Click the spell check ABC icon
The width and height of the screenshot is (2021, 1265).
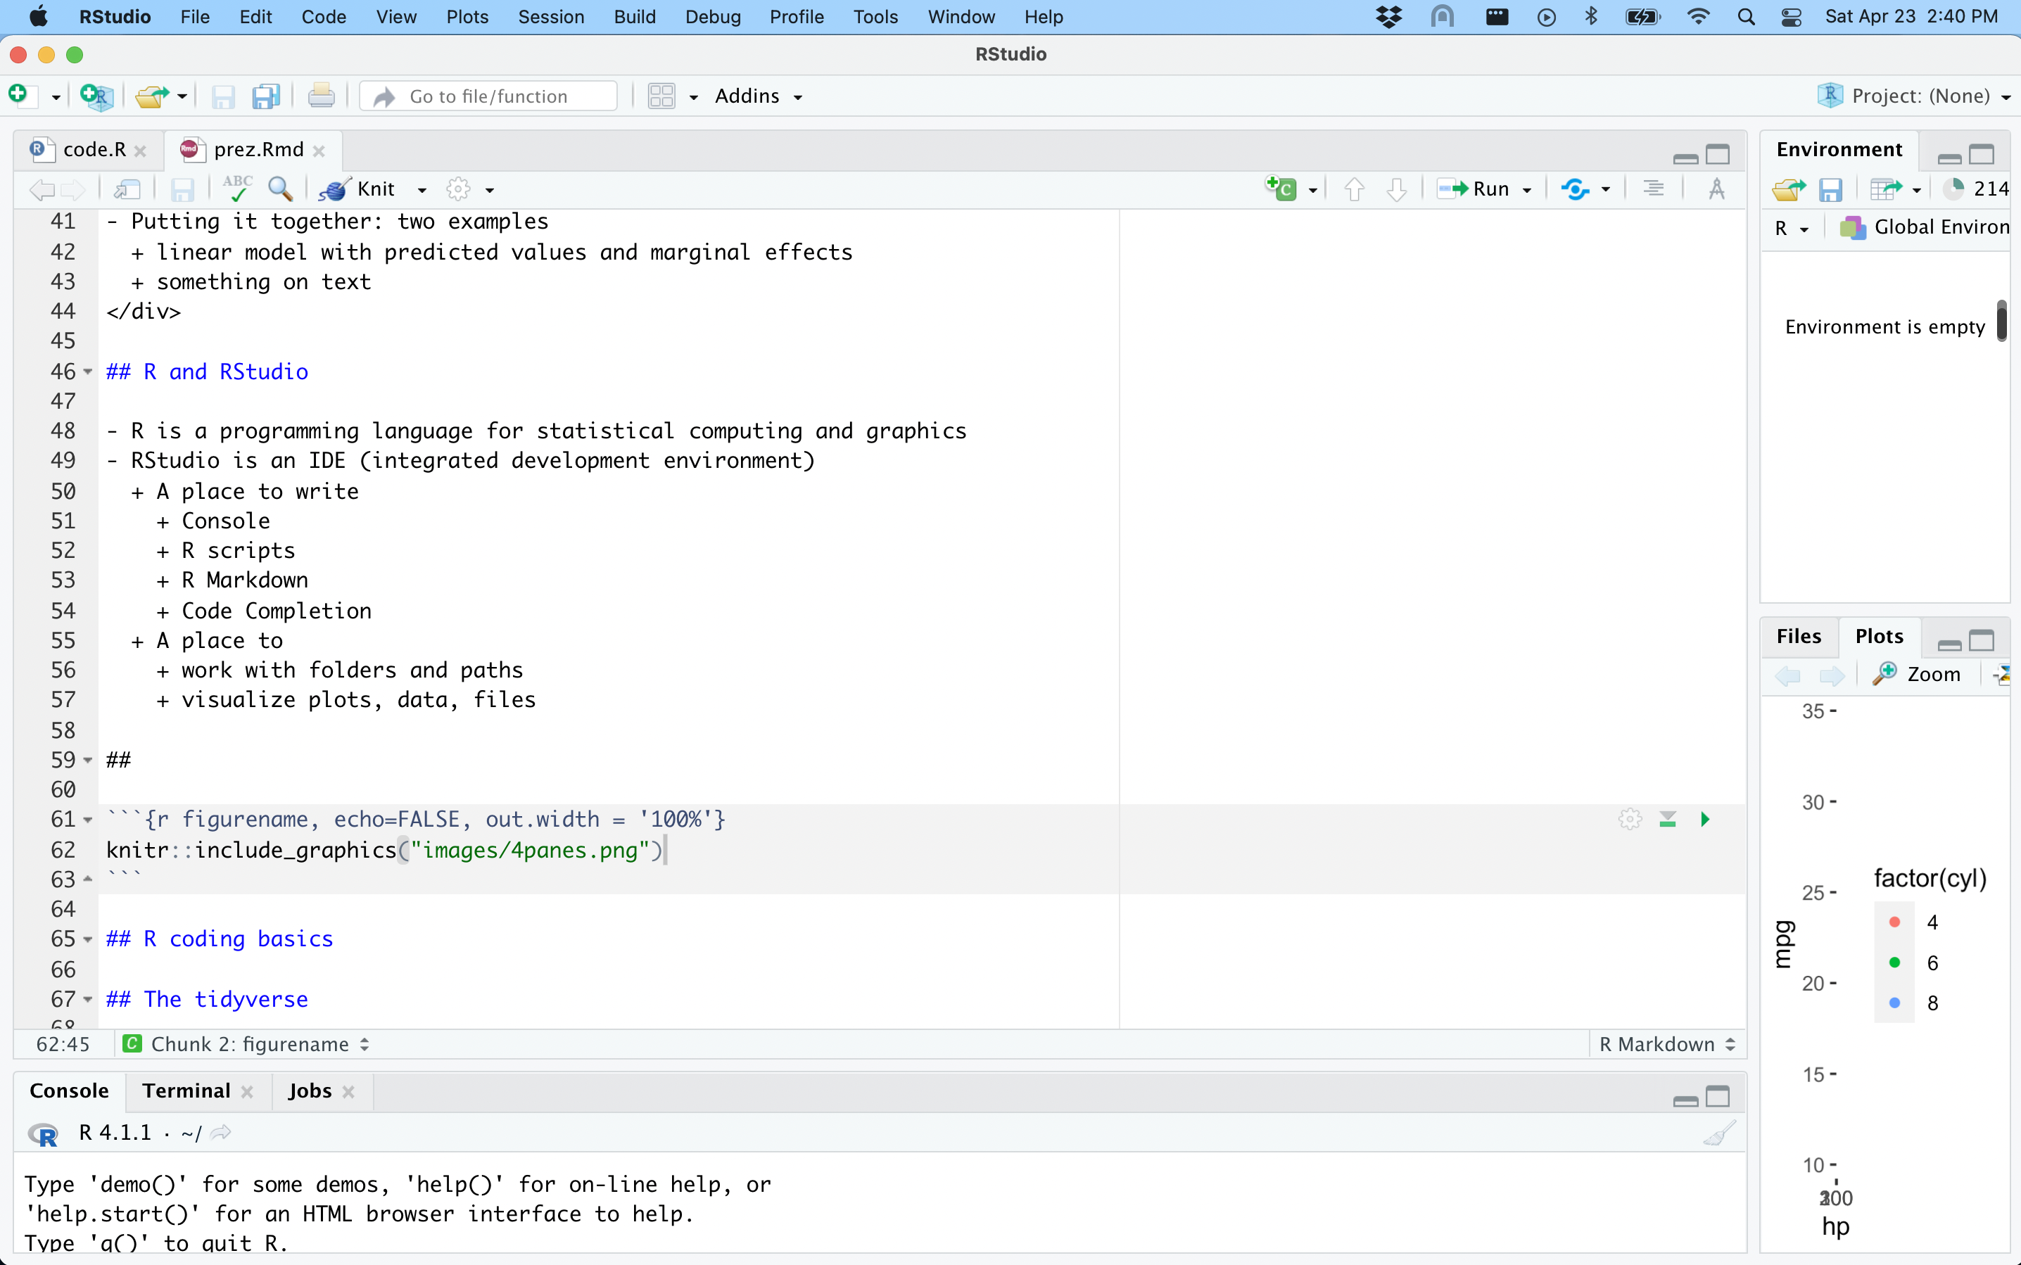(x=238, y=189)
